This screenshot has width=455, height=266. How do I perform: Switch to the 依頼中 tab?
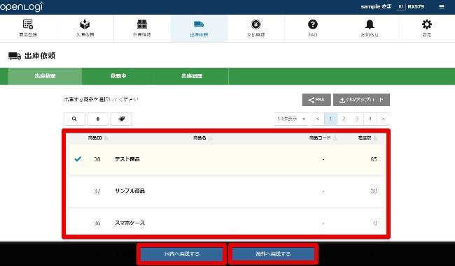(x=118, y=76)
